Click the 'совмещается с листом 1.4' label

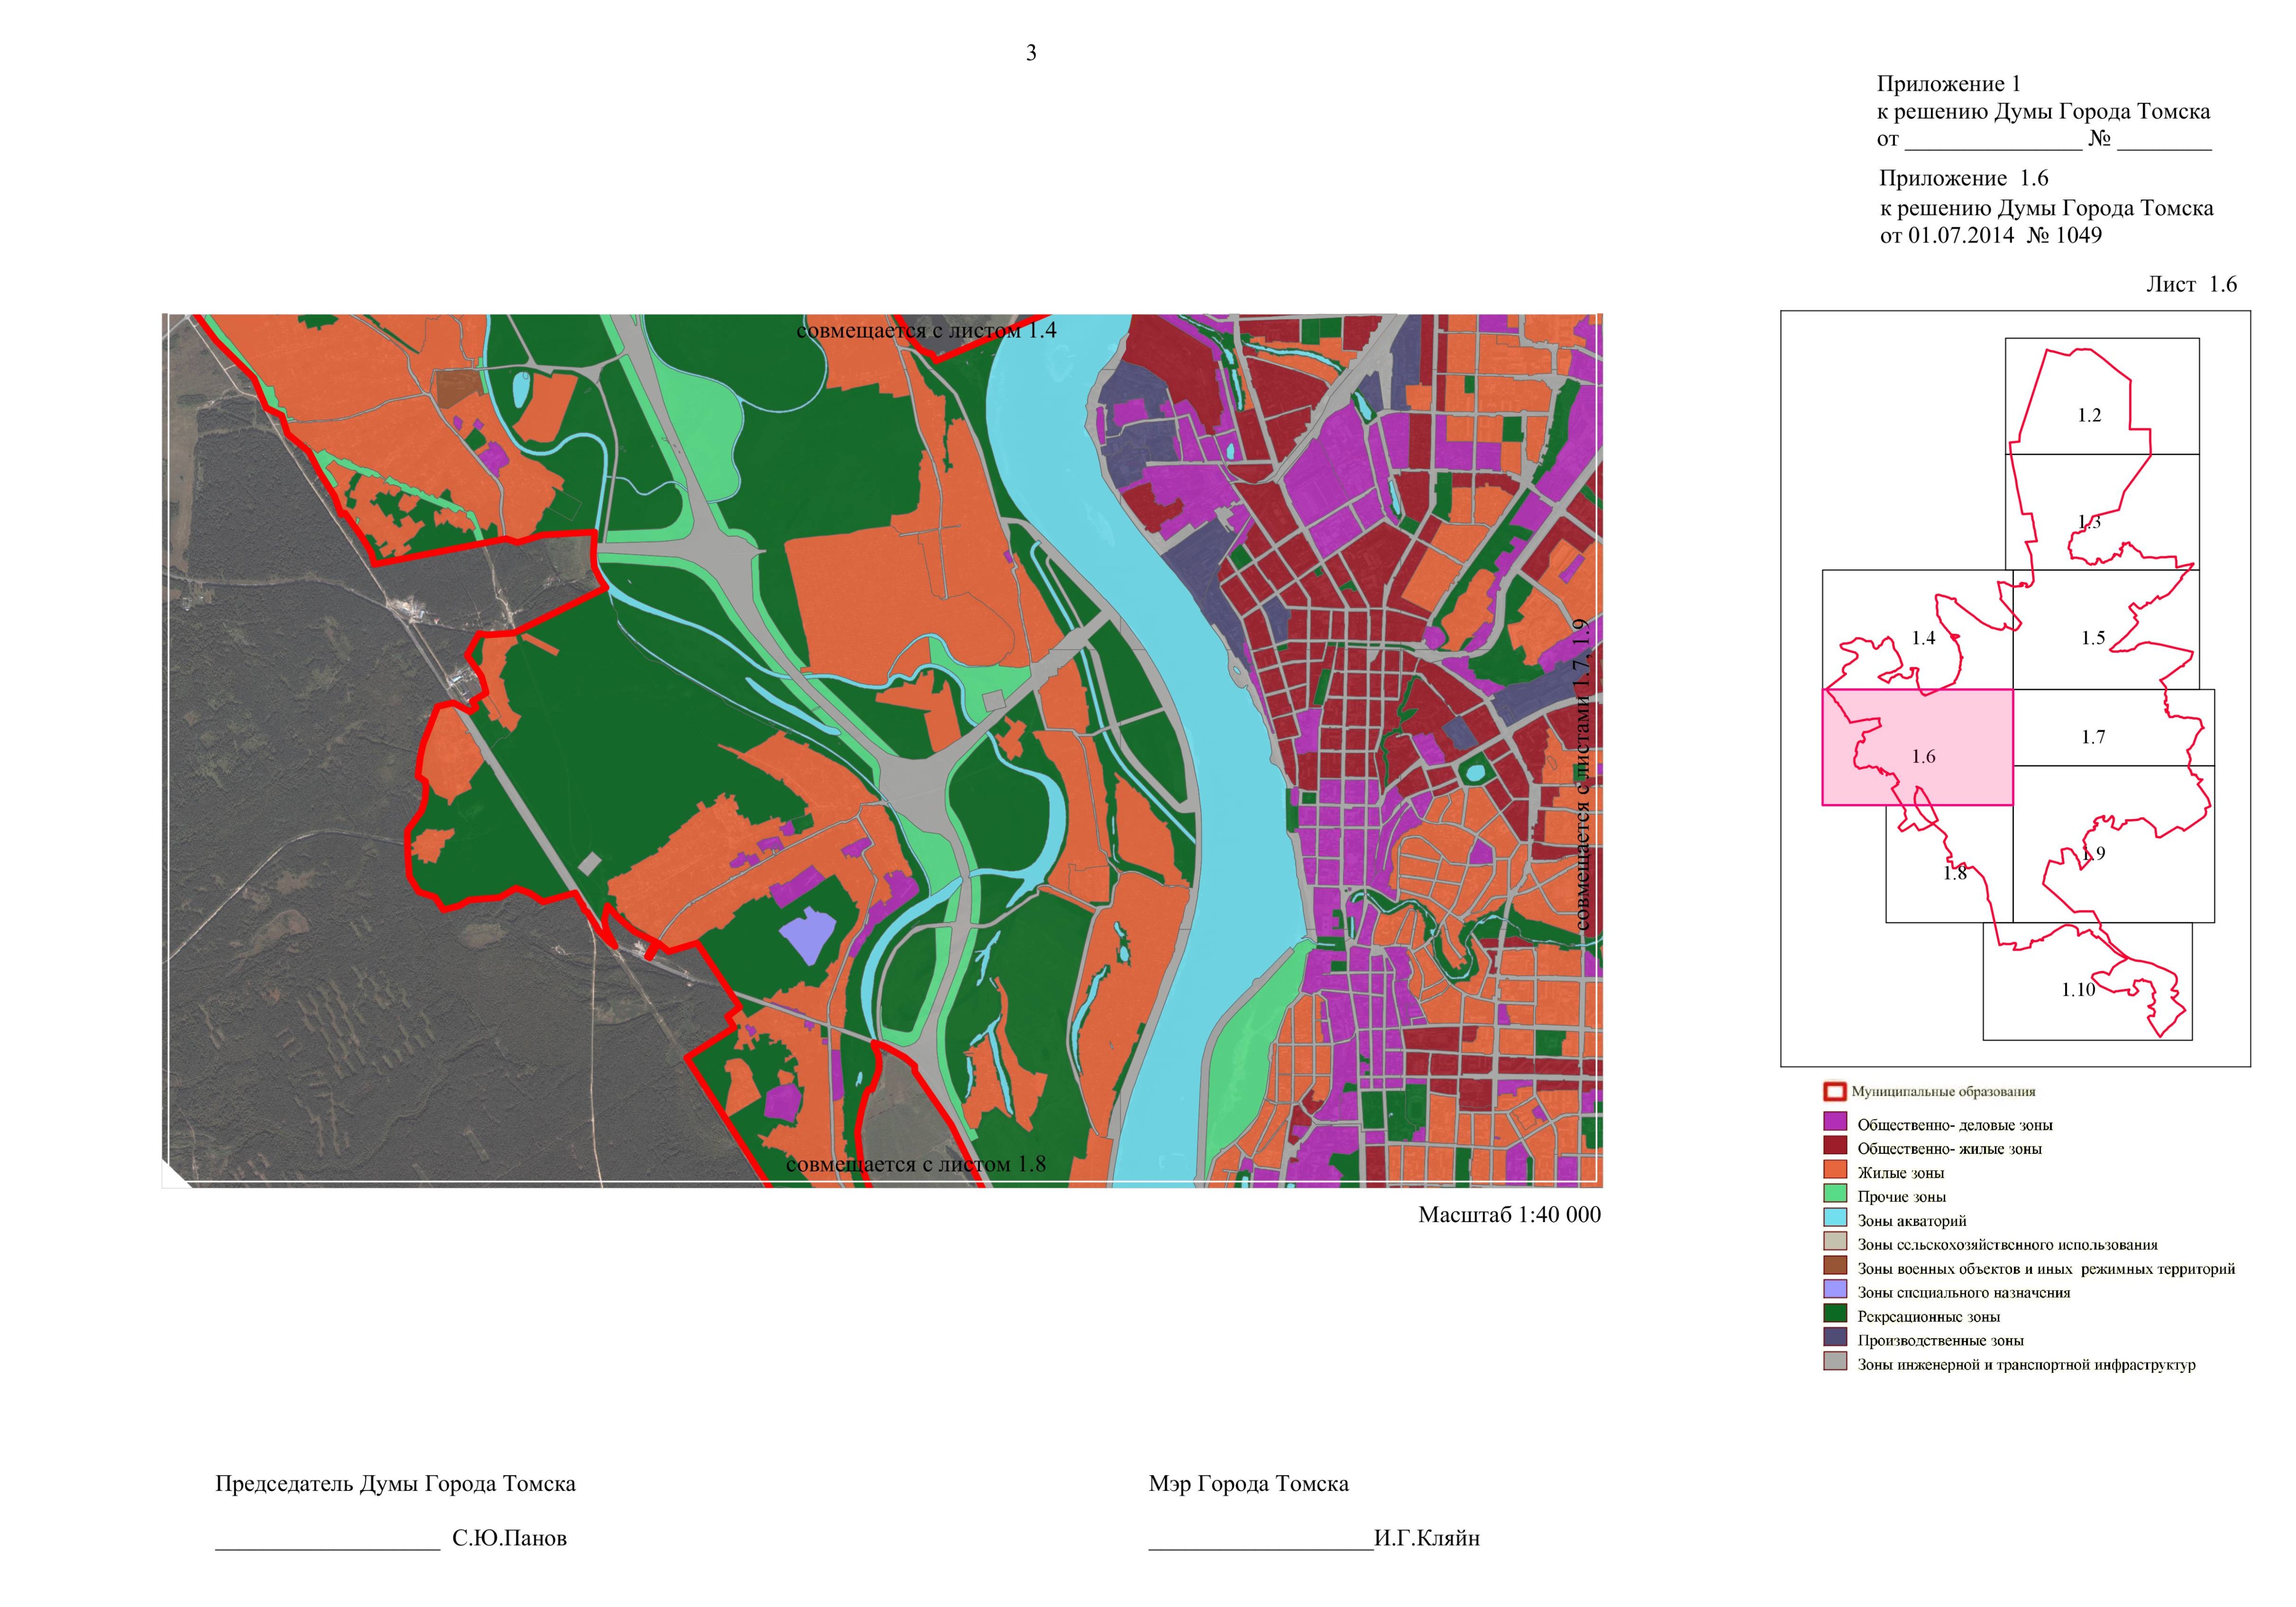pos(926,331)
